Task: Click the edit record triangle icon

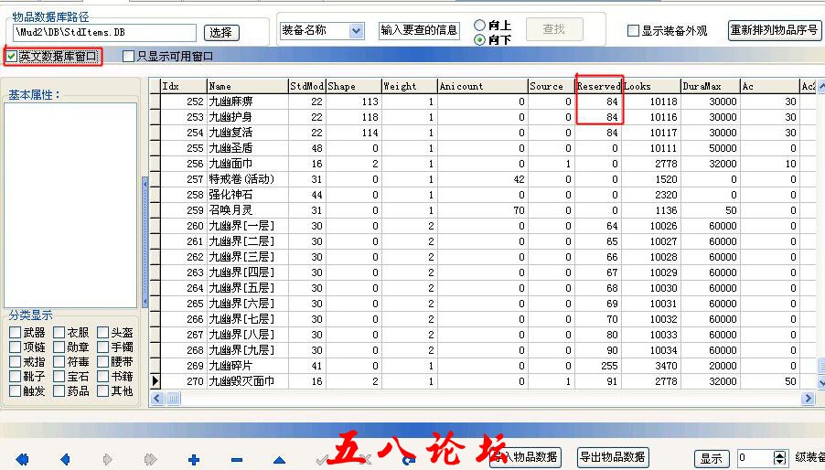Action: [x=281, y=459]
